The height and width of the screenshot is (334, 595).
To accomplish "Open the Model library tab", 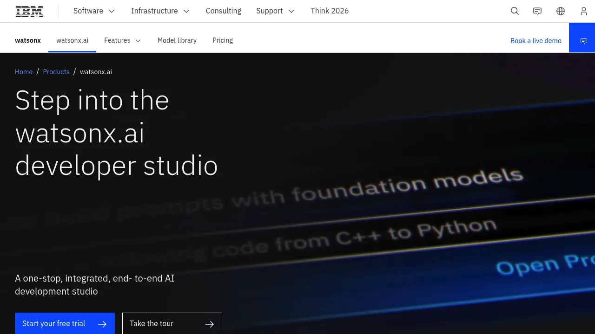I will 177,41.
